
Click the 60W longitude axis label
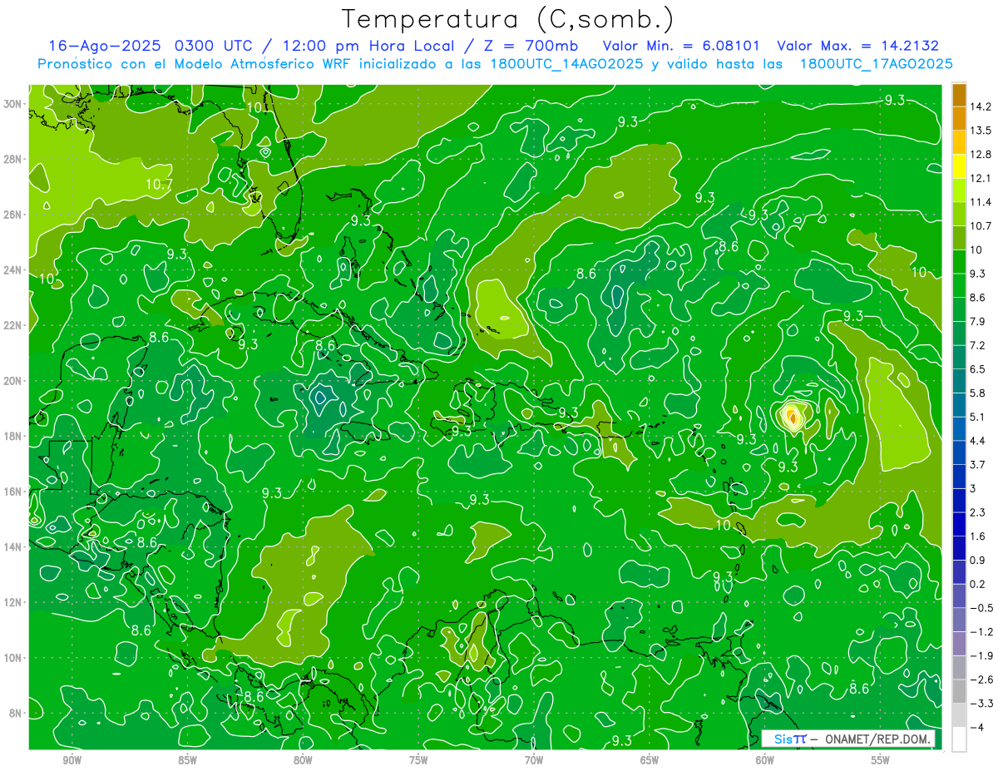[765, 759]
